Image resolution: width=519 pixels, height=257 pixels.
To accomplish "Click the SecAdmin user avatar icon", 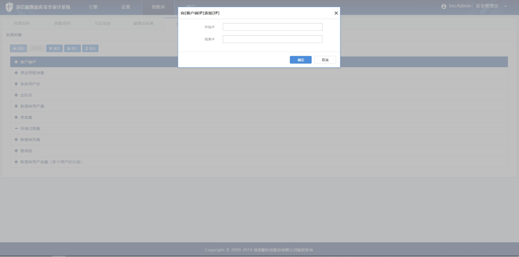I will coord(444,7).
